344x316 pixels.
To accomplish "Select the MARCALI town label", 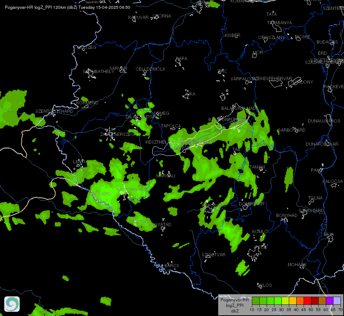I will click(166, 176).
